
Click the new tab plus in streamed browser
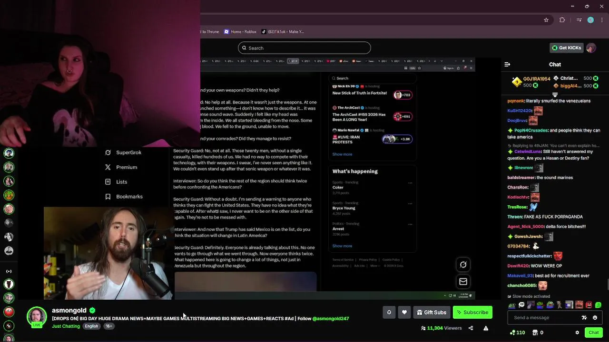tap(434, 61)
